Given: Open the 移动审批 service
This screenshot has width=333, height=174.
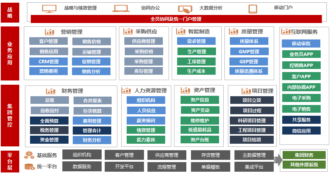Looking at the screenshot, I should pos(301,44).
